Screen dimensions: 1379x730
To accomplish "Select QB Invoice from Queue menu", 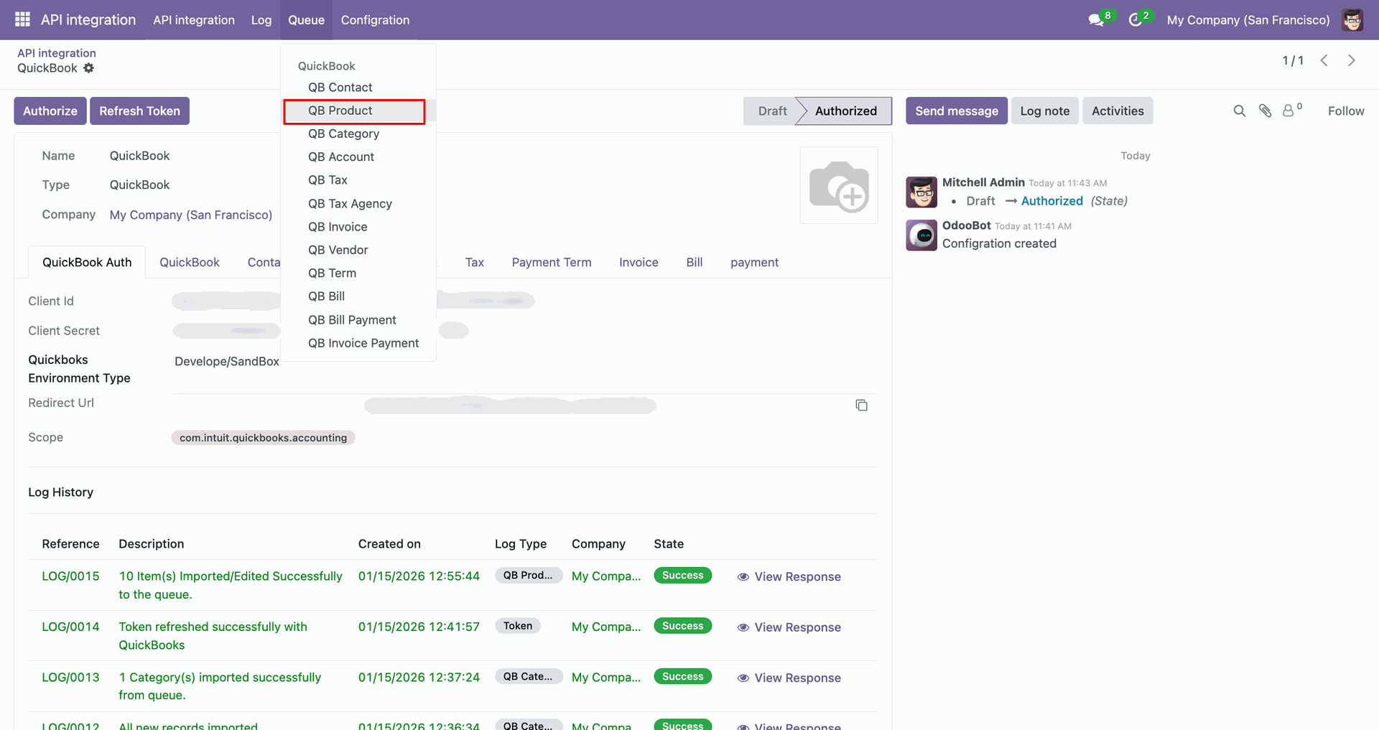I will click(x=358, y=227).
